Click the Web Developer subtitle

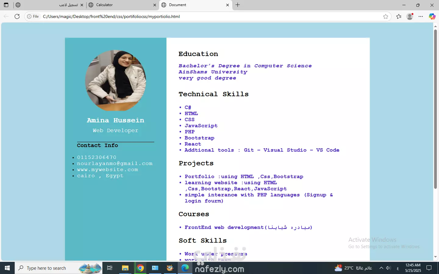coord(116,130)
